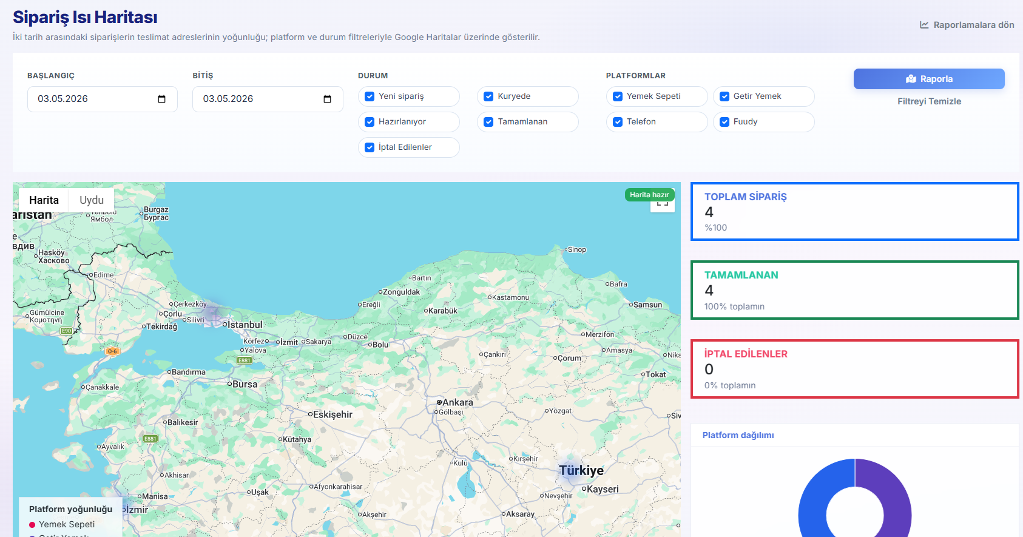Disable the Hazırlanıyor status filter

370,122
